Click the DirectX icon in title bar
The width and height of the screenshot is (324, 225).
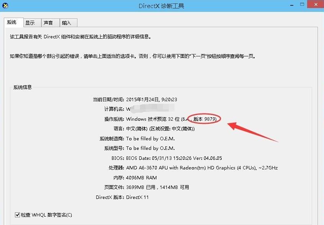coord(5,5)
